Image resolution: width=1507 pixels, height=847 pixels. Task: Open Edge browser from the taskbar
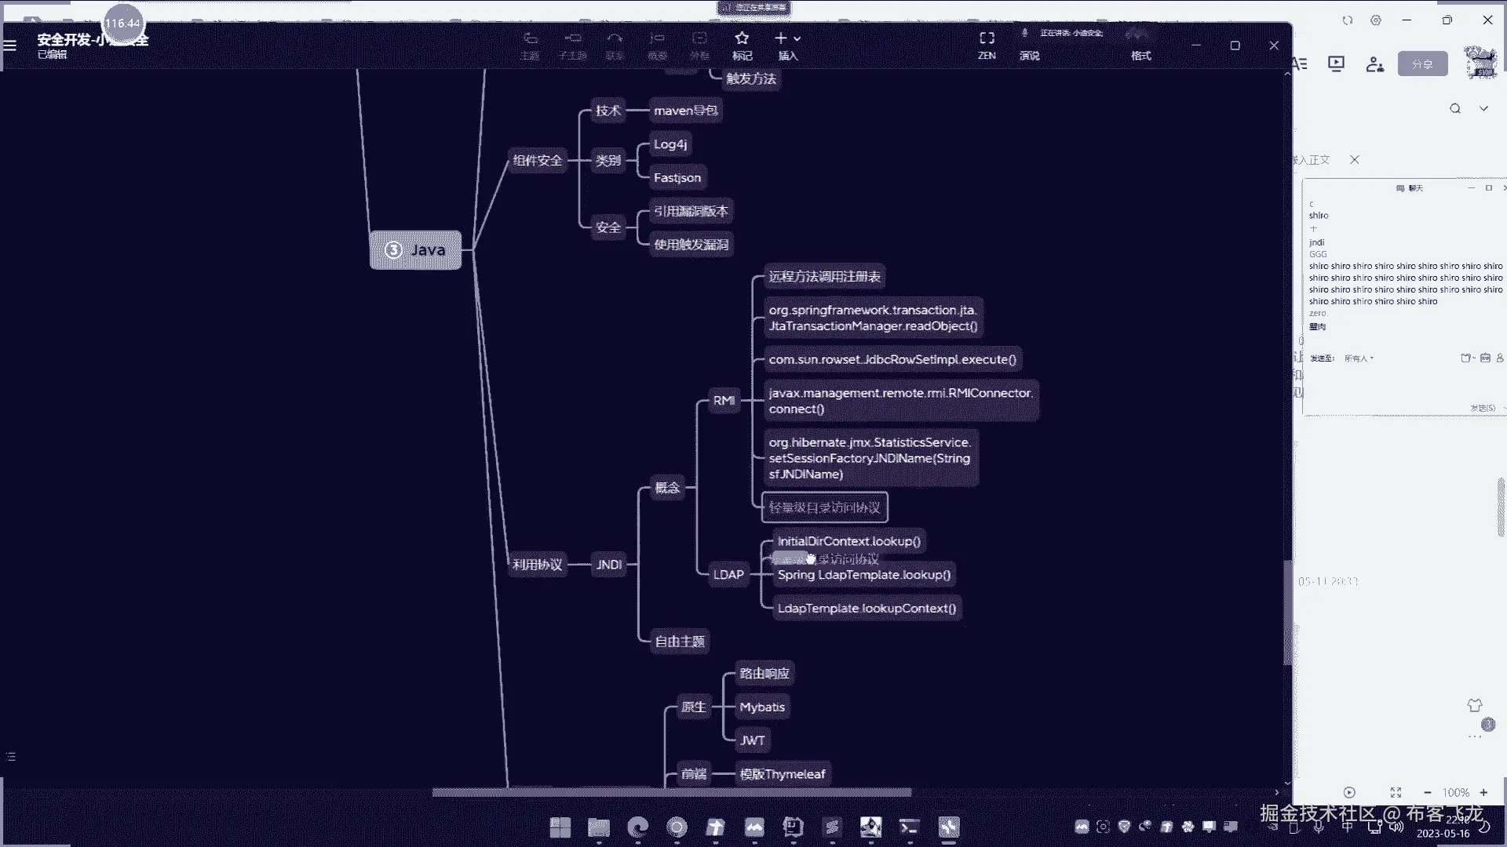[x=638, y=827]
